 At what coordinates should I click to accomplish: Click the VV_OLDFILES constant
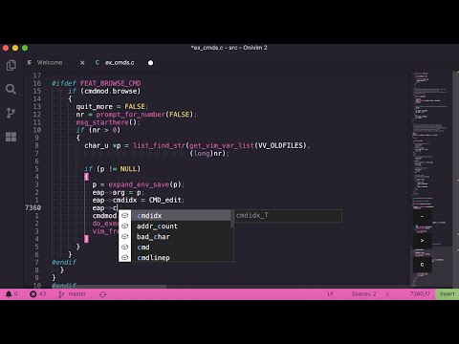(280, 145)
